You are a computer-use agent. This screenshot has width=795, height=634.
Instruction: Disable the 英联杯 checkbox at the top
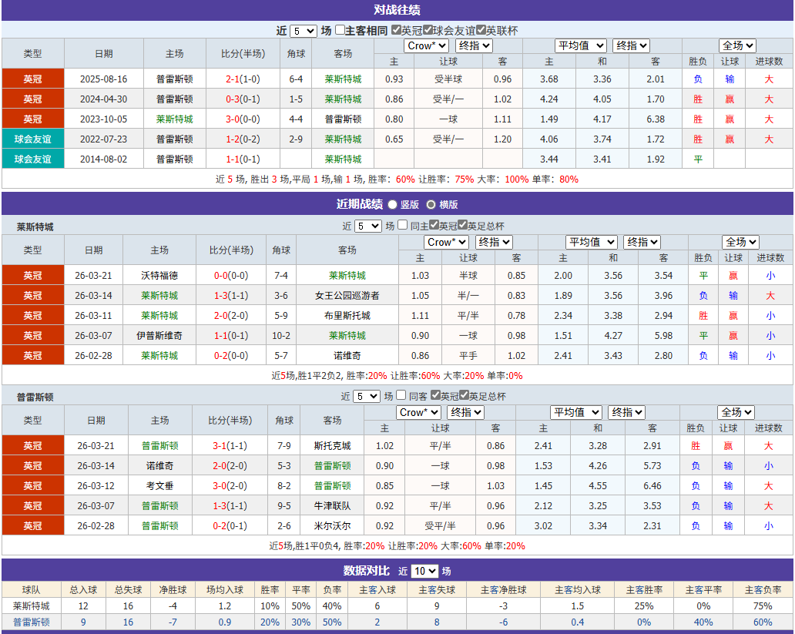tap(481, 26)
